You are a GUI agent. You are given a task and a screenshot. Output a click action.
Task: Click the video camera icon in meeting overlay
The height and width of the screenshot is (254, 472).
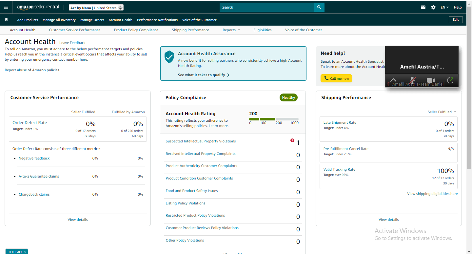point(430,80)
